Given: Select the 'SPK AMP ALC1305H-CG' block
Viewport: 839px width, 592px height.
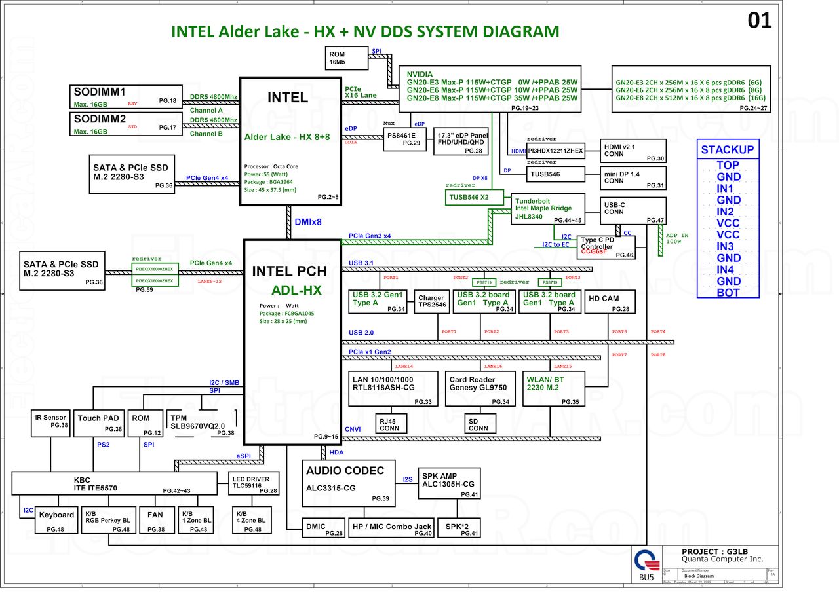Looking at the screenshot, I should (x=449, y=483).
